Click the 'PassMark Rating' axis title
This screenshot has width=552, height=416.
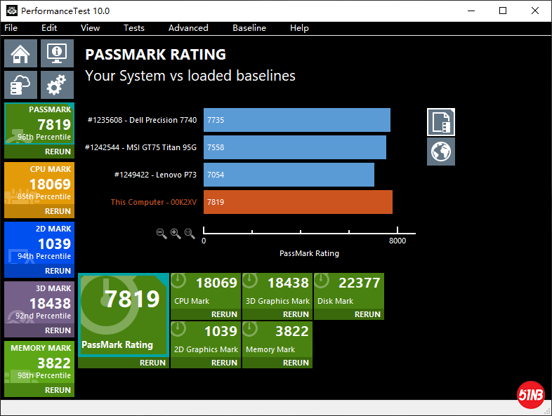pos(309,253)
